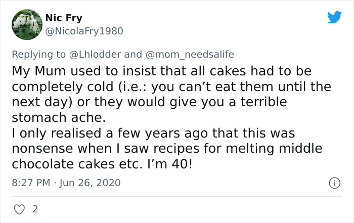Viewport: 354px width, 223px height.
Task: Open the info circle icon
Action: coord(334,182)
